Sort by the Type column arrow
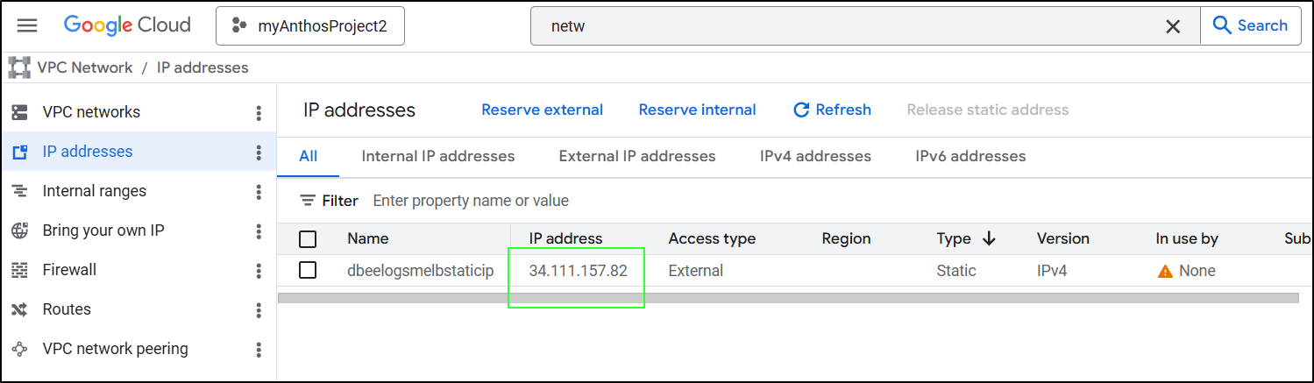Image resolution: width=1314 pixels, height=383 pixels. [990, 238]
